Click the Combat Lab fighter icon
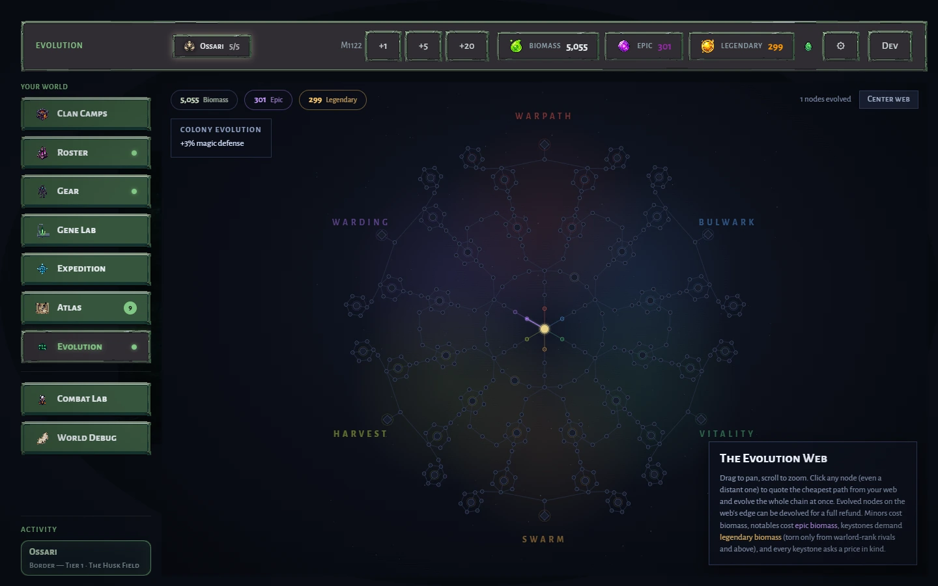The height and width of the screenshot is (586, 938). (x=42, y=399)
